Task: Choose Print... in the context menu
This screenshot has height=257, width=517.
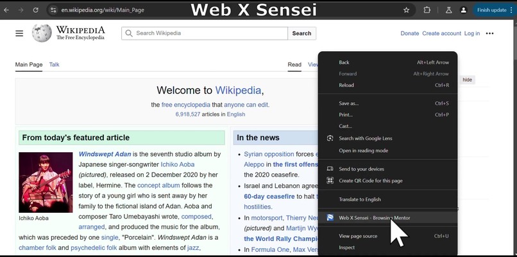Action: coord(387,114)
